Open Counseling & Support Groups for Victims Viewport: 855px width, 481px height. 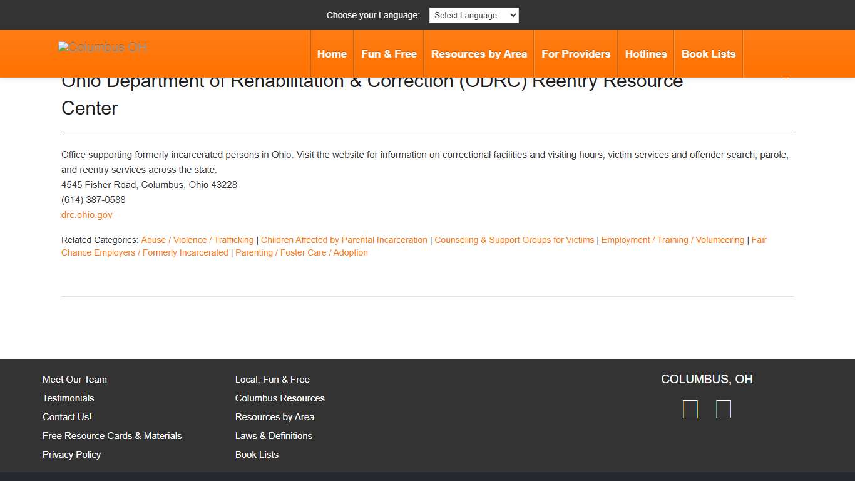[514, 240]
